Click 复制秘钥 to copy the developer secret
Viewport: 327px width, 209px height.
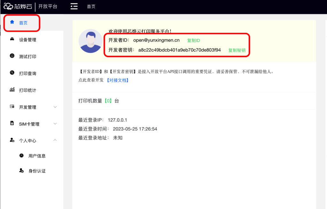tap(237, 50)
